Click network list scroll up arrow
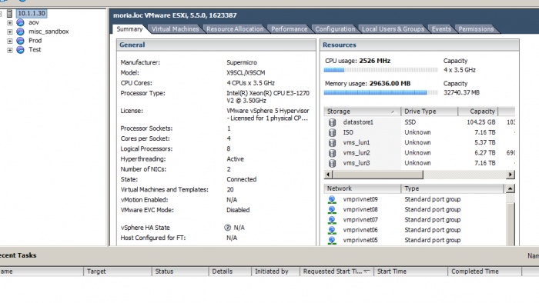 tap(511, 188)
